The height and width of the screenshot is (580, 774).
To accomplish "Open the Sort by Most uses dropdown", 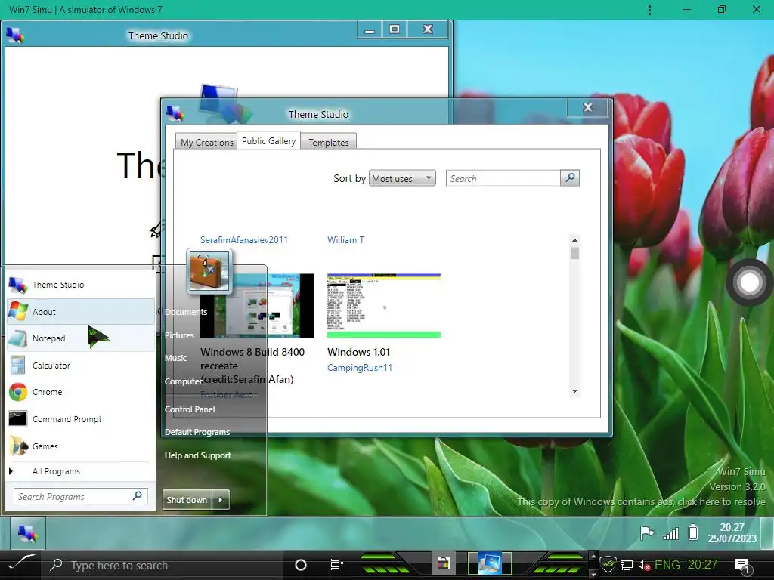I will tap(402, 178).
